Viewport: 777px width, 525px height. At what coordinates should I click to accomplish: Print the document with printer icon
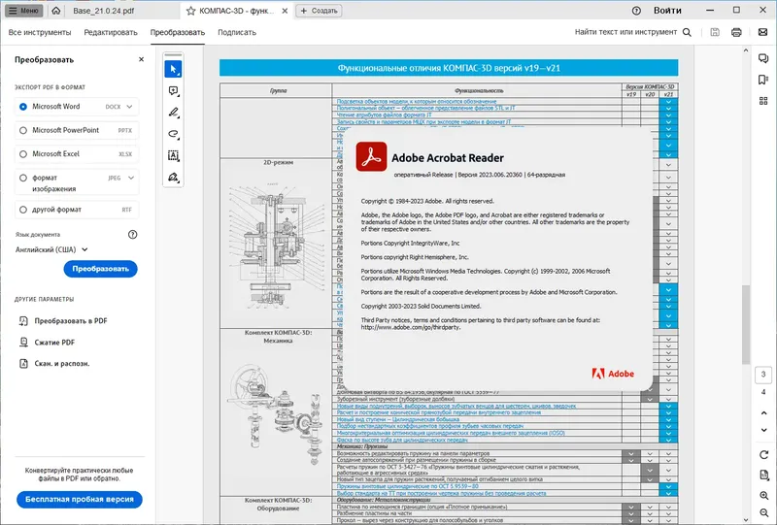[x=736, y=32]
